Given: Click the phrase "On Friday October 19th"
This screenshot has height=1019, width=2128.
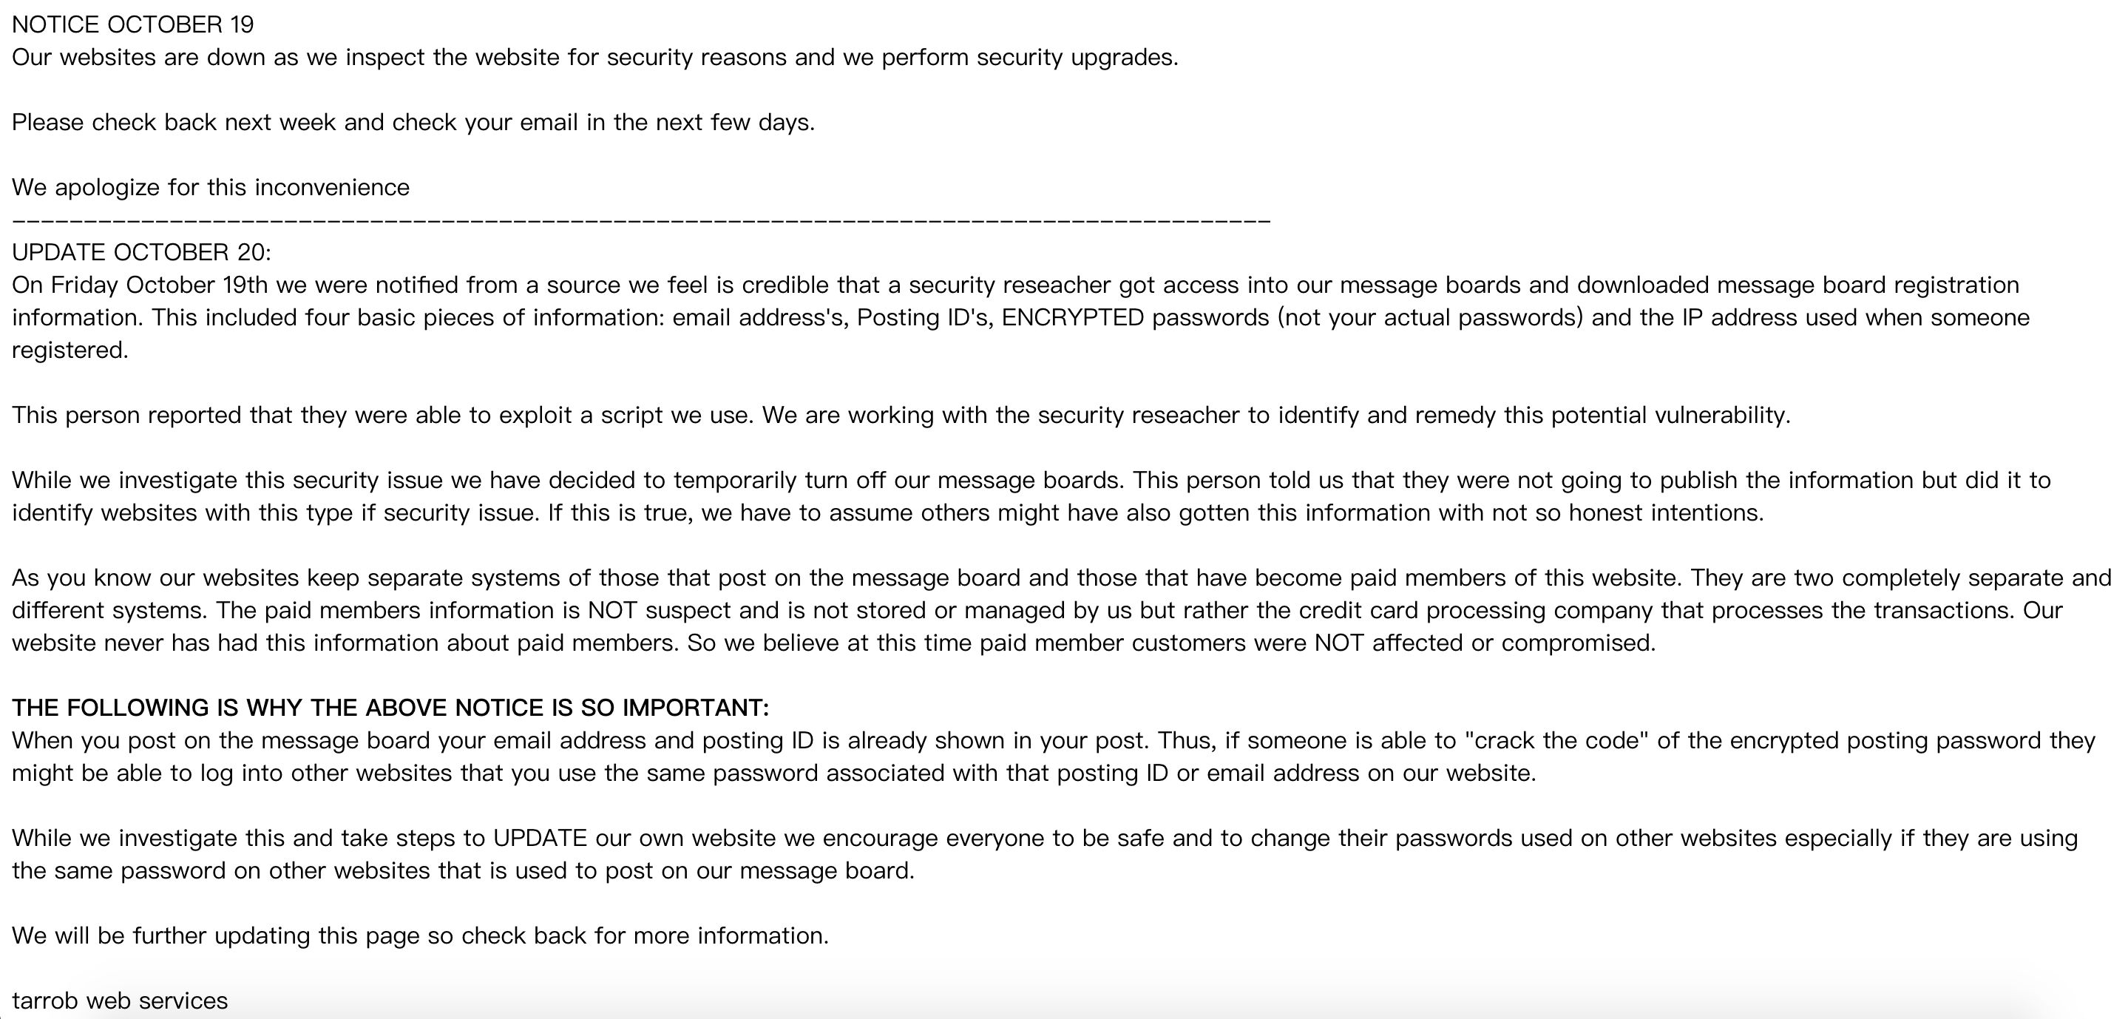Looking at the screenshot, I should (140, 285).
